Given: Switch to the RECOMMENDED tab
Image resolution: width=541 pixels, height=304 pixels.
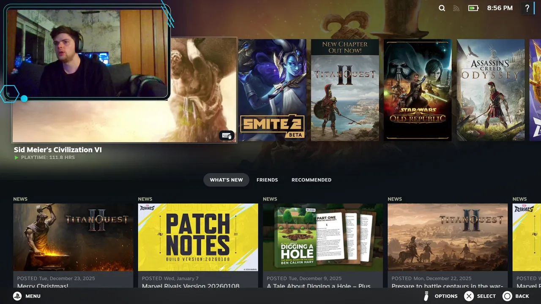Looking at the screenshot, I should [x=311, y=180].
